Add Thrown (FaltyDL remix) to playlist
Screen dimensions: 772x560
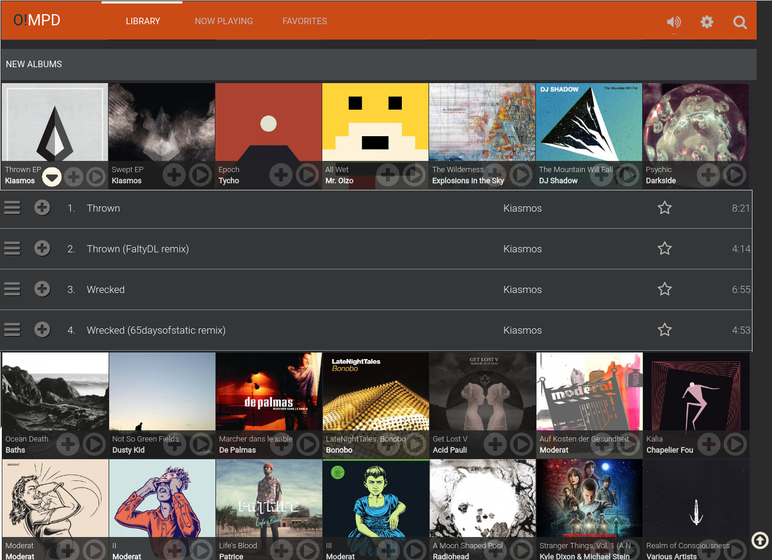tap(42, 248)
